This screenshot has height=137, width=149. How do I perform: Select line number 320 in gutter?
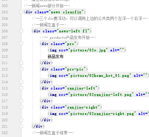click(x=5, y=120)
